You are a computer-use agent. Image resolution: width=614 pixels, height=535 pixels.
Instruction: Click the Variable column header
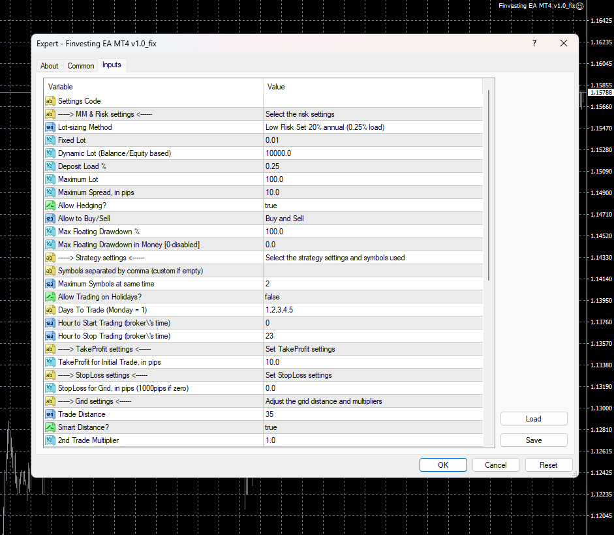tap(153, 87)
